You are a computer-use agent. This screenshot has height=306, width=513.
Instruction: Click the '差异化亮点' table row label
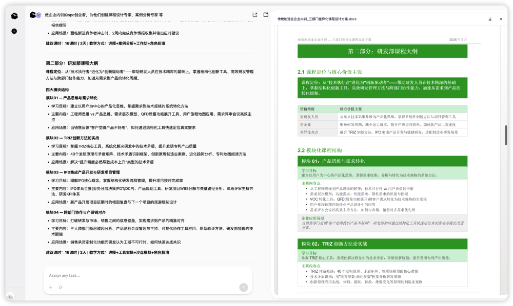coord(318,133)
